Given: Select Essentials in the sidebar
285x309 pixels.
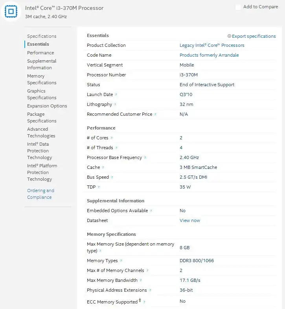Looking at the screenshot, I should pyautogui.click(x=38, y=44).
